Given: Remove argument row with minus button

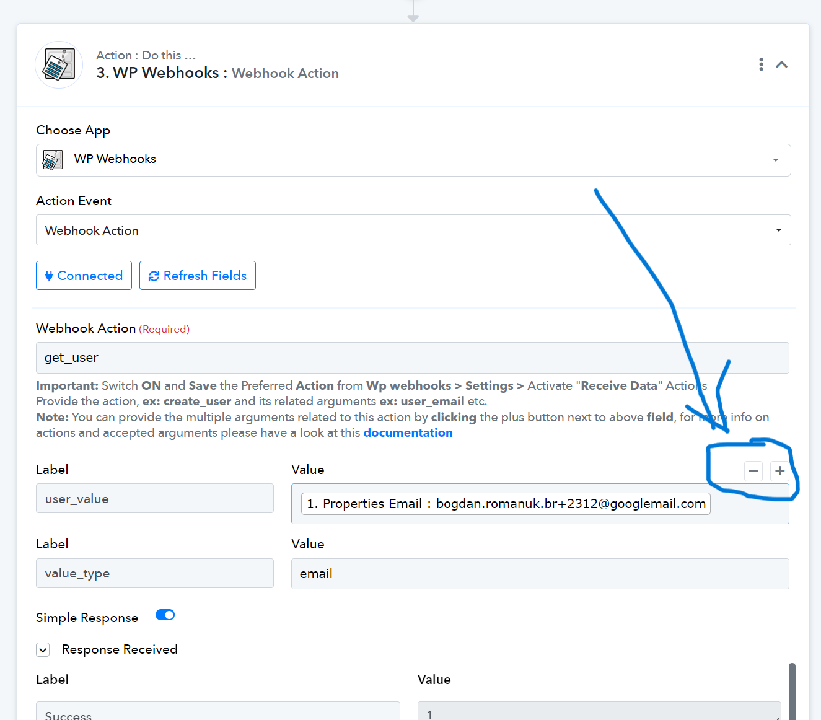Looking at the screenshot, I should click(753, 471).
